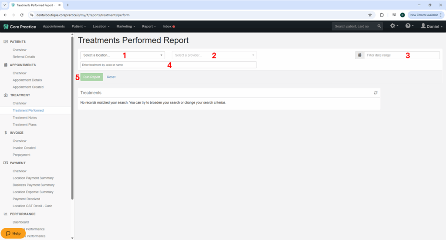Open the Marketing menu dropdown
Screen dimensions: 446x240
point(126,27)
